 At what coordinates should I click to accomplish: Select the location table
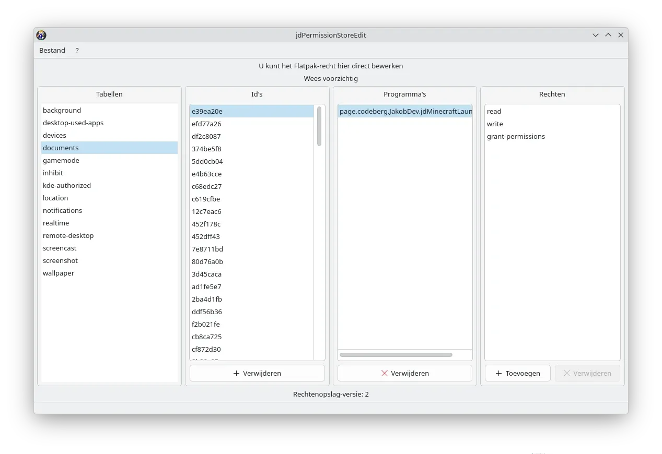click(109, 198)
